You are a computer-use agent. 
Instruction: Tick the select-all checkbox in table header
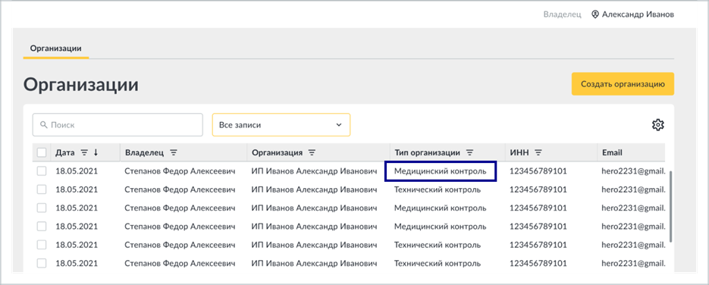coord(42,152)
